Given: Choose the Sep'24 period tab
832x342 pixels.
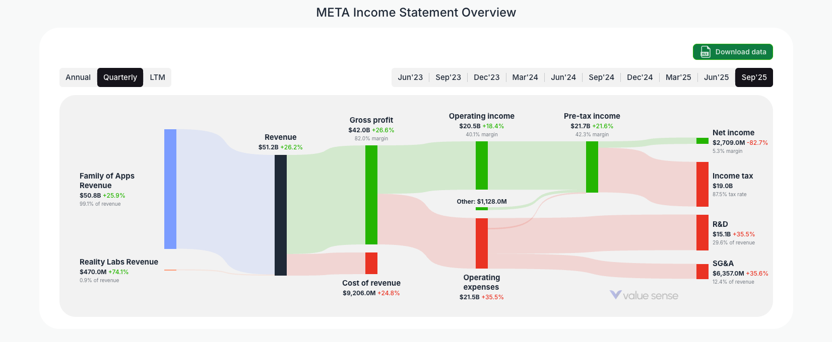Looking at the screenshot, I should 601,77.
